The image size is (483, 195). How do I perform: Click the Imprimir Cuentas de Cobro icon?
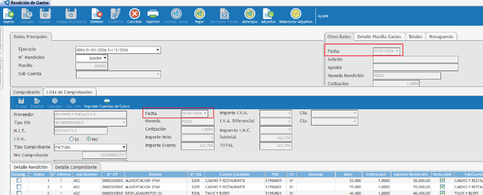pos(107,101)
